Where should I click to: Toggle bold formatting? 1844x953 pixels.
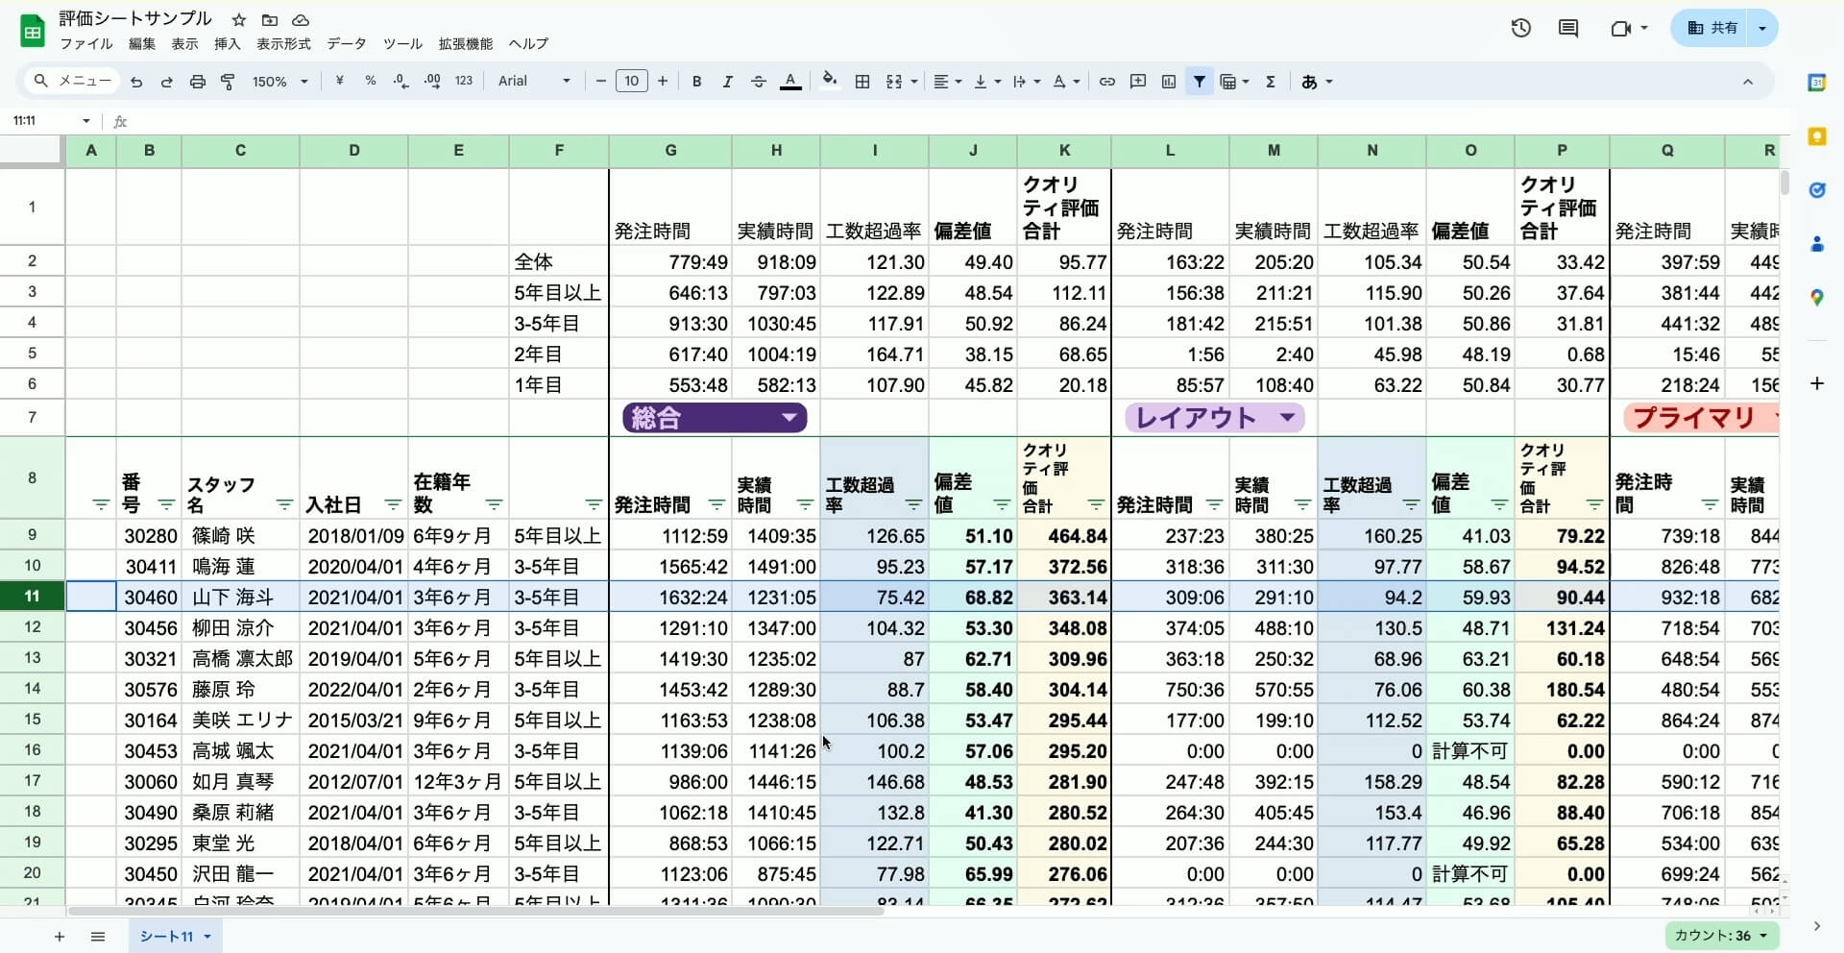(697, 82)
